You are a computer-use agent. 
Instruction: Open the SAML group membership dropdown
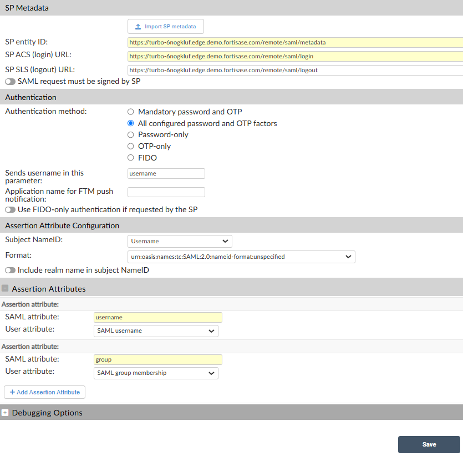point(155,373)
